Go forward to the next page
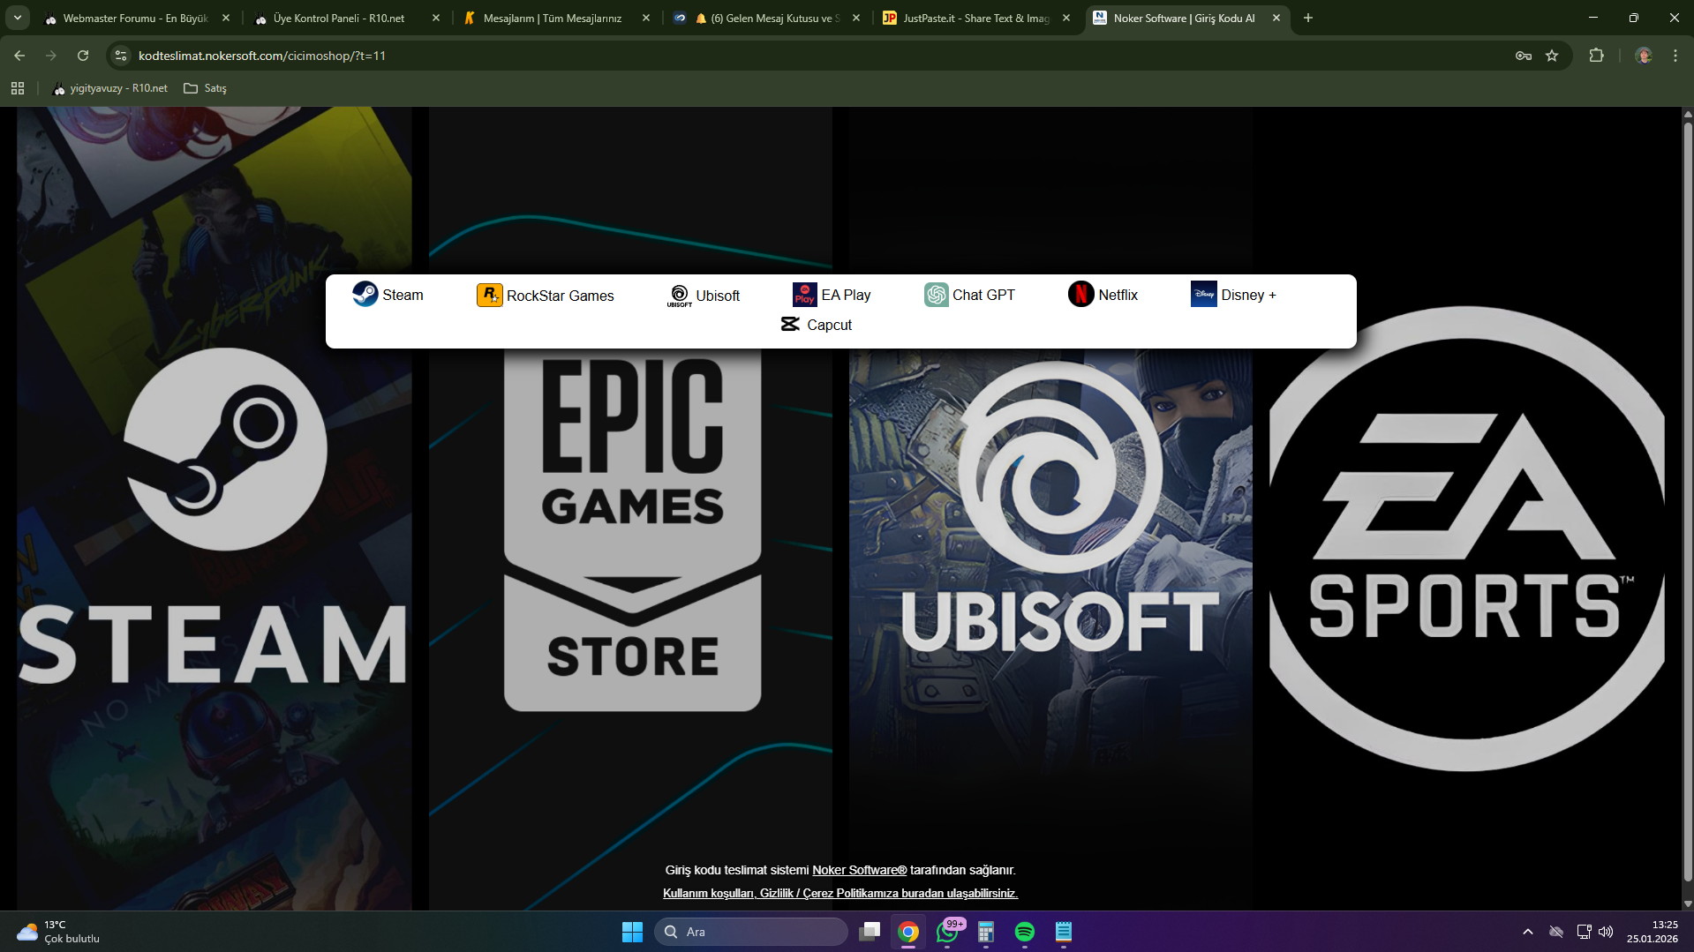1694x952 pixels. point(51,56)
